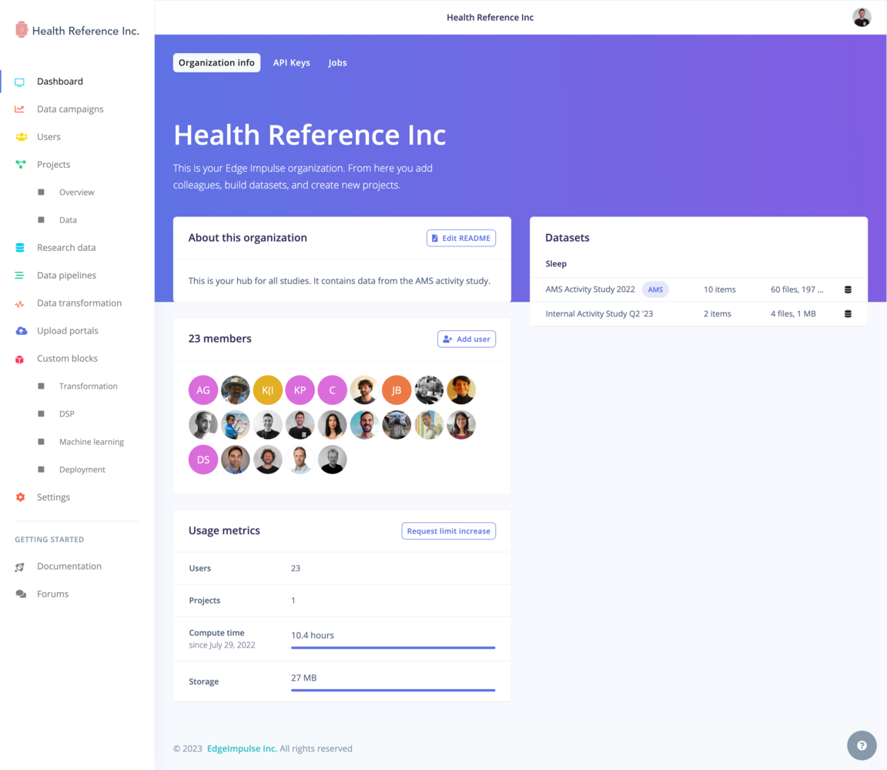Click Request limit increase button

449,531
